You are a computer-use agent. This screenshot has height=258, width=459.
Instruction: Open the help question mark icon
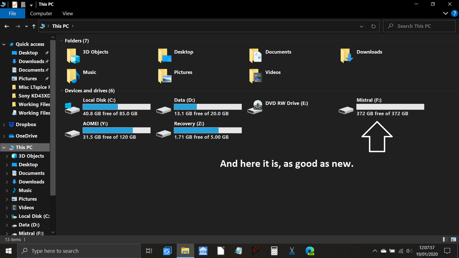pyautogui.click(x=454, y=13)
